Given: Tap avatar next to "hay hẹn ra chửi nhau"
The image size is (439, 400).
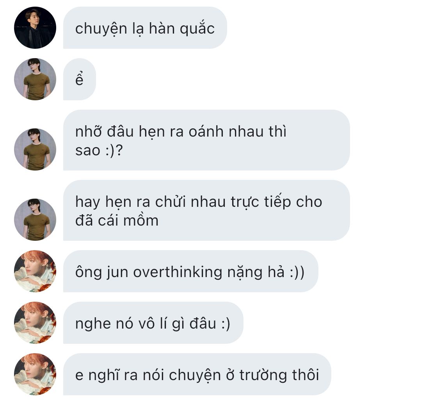Looking at the screenshot, I should 35,220.
